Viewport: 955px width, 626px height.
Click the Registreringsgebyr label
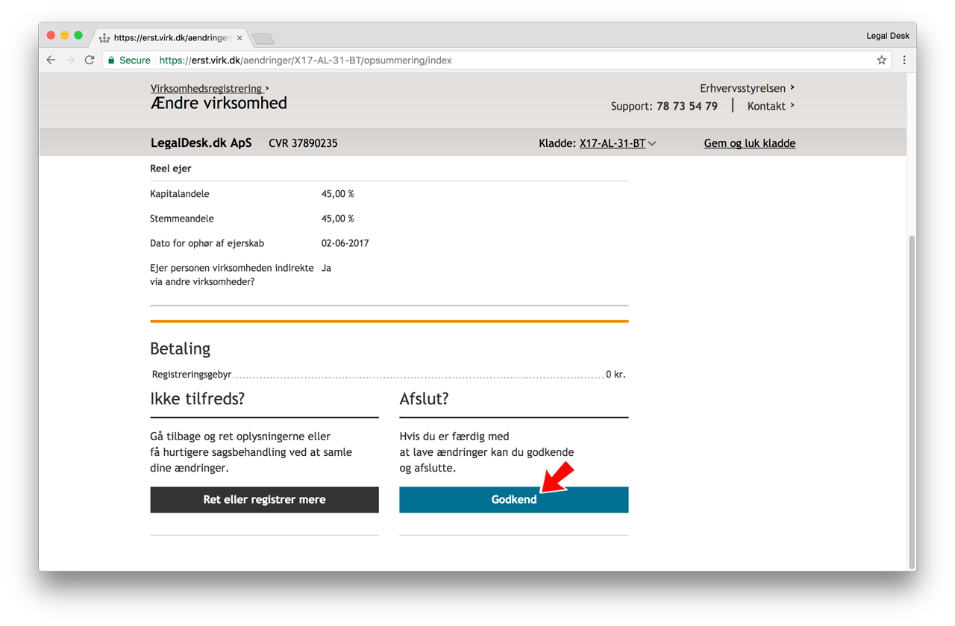(192, 375)
